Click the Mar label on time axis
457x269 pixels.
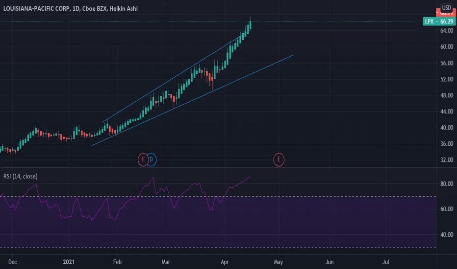point(166,262)
